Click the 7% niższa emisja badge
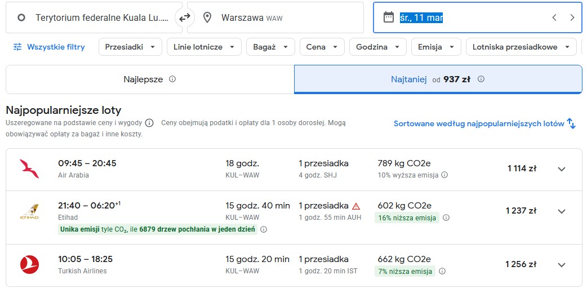The width and height of the screenshot is (587, 297). 405,271
